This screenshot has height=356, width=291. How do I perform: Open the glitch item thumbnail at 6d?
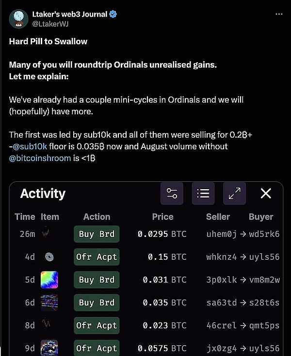pos(49,303)
